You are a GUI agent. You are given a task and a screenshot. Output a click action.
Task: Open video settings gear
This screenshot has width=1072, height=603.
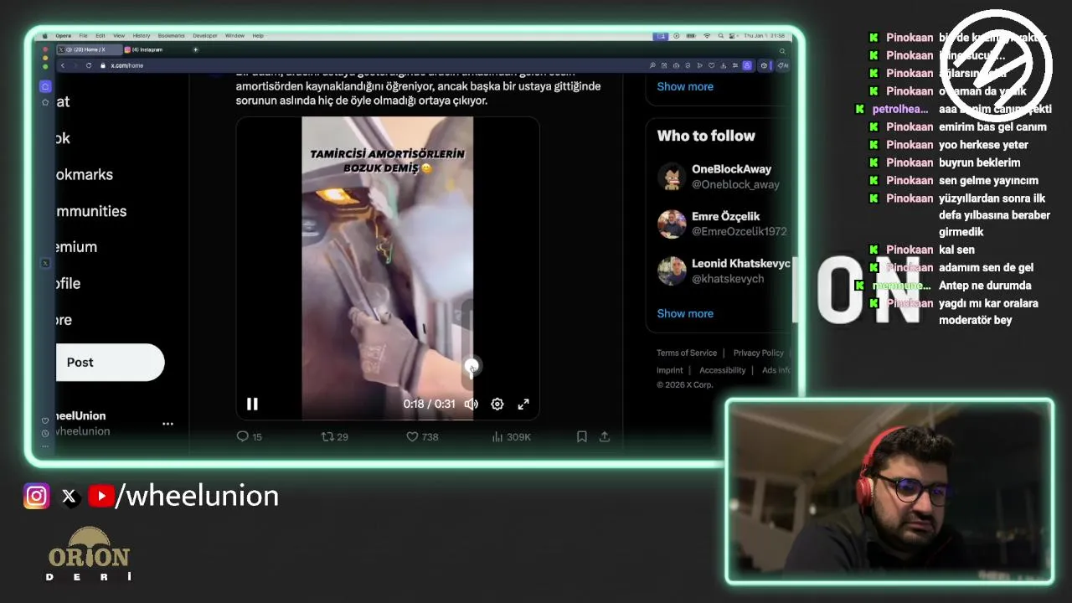pyautogui.click(x=497, y=404)
